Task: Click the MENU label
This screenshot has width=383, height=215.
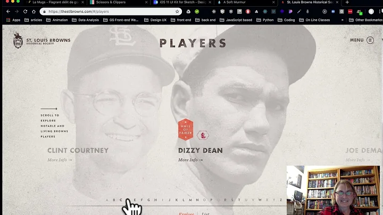Action: click(x=356, y=40)
